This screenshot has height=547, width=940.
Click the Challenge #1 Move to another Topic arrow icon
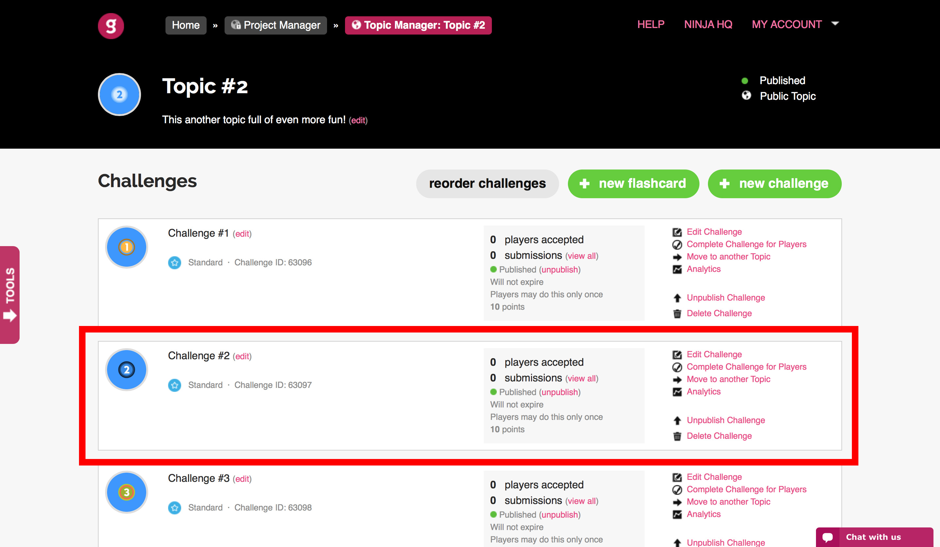click(677, 257)
